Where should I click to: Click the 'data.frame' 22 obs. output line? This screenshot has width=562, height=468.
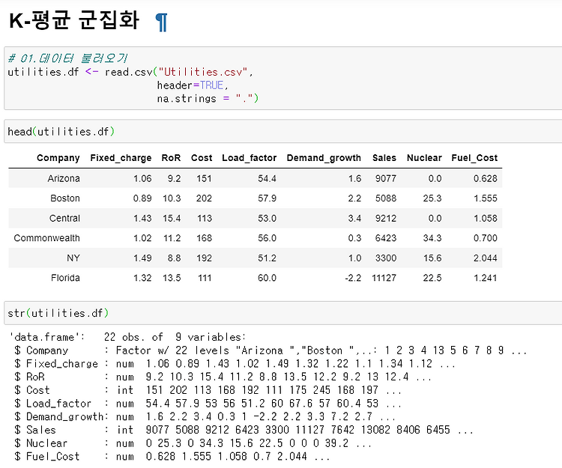tap(127, 337)
